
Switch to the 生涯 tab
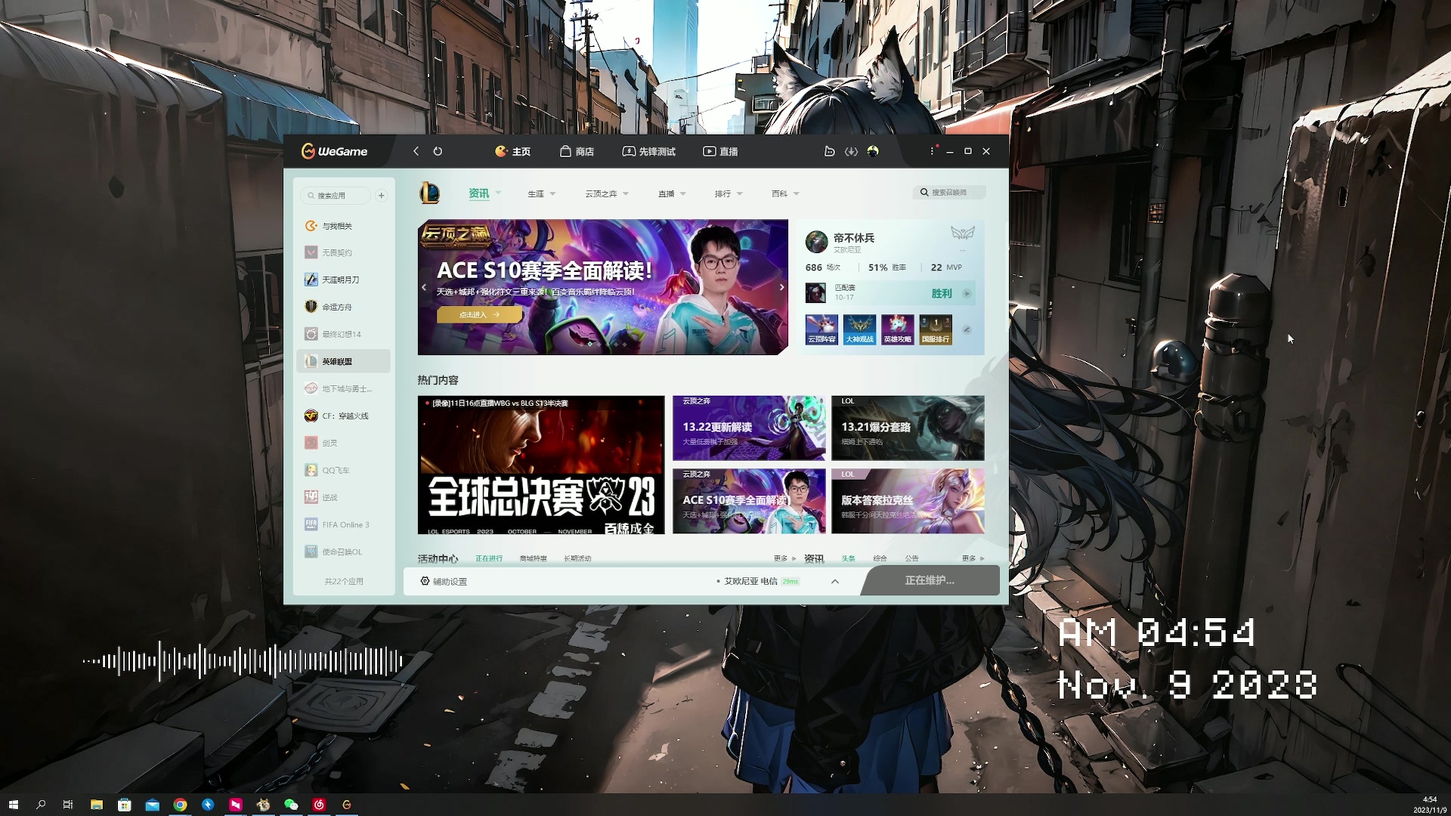tap(537, 193)
